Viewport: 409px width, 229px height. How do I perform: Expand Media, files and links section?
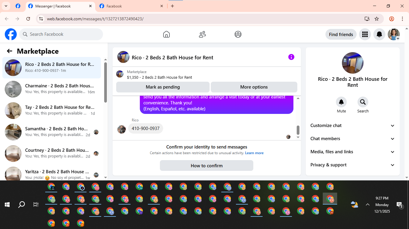click(x=353, y=152)
